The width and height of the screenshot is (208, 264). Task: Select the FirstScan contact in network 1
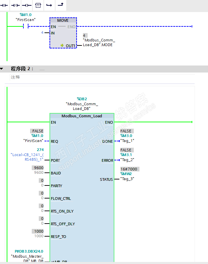point(26,26)
